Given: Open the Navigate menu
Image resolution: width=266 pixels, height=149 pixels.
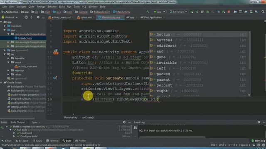Looking at the screenshot, I should coord(21,7).
